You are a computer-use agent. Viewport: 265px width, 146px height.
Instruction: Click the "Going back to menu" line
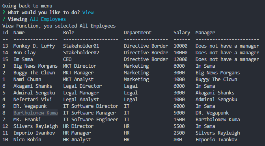27,6
